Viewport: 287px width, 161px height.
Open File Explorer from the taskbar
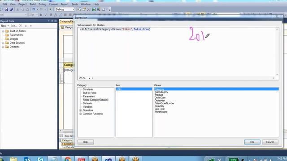tap(13, 159)
